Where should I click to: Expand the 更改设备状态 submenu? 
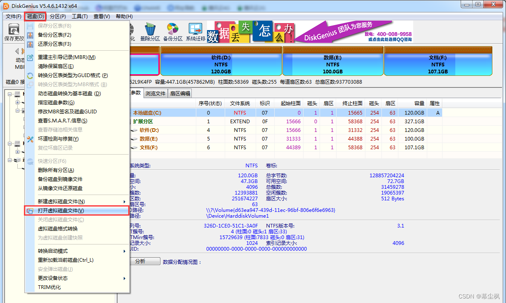[54, 278]
